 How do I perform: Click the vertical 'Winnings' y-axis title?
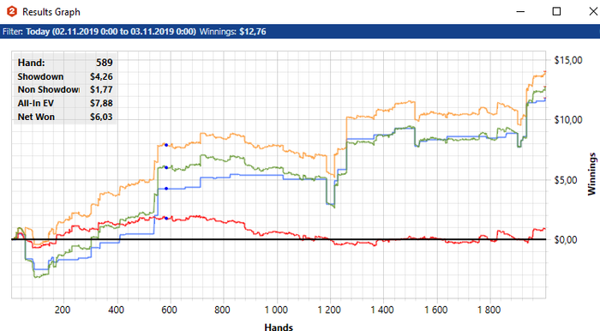click(591, 174)
